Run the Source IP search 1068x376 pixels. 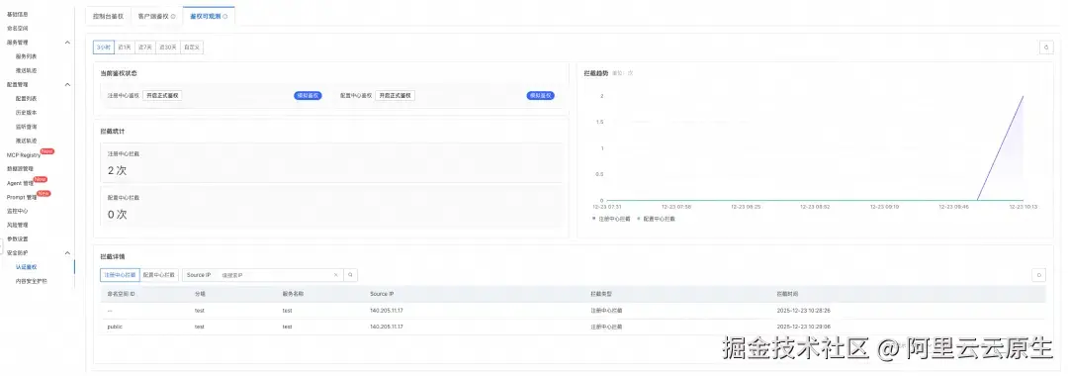350,275
